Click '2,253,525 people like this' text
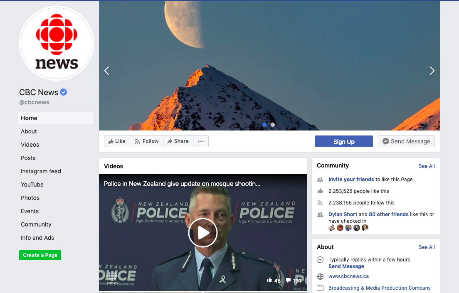This screenshot has height=293, width=459. click(x=358, y=191)
